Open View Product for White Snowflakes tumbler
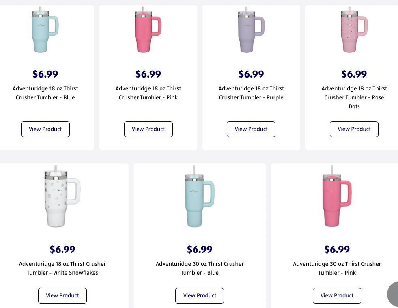The image size is (398, 308). coord(62,295)
